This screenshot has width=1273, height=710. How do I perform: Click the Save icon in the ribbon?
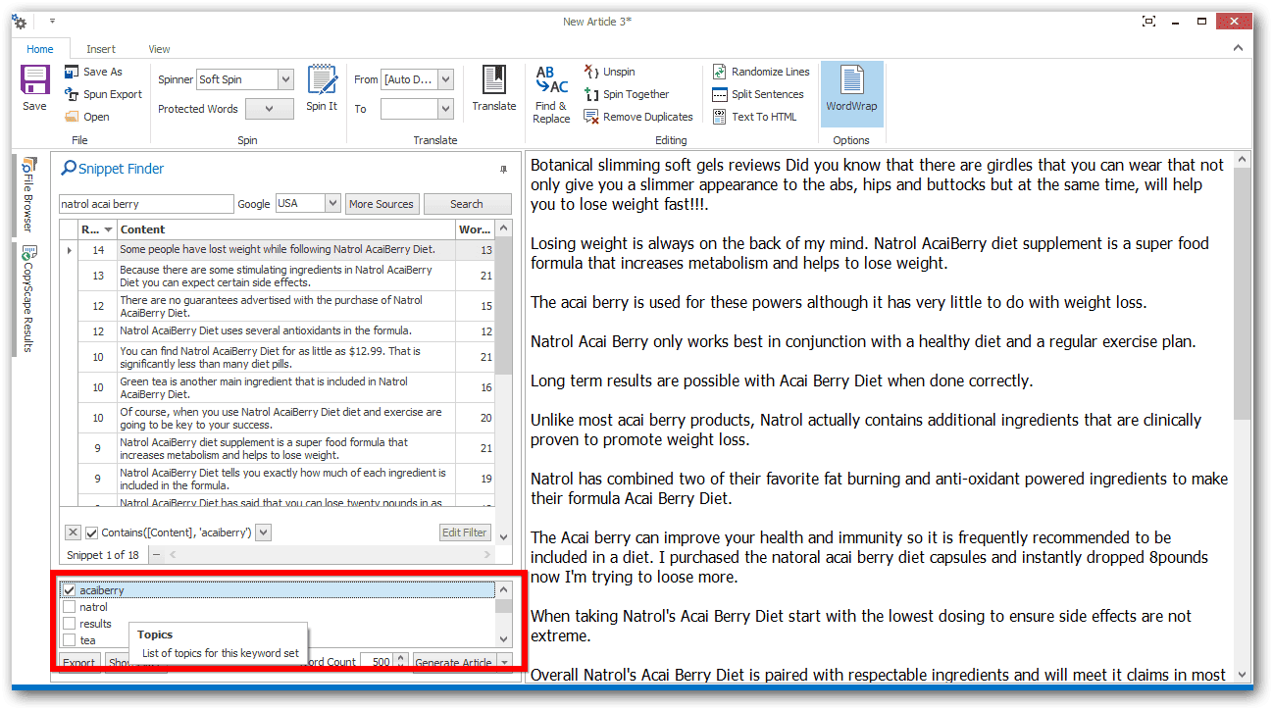(35, 81)
